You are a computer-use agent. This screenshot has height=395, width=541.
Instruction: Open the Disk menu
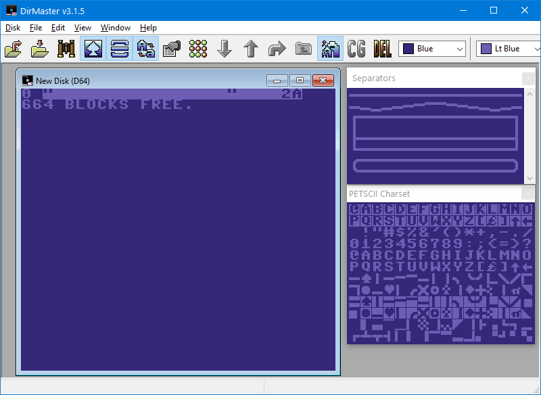[13, 28]
